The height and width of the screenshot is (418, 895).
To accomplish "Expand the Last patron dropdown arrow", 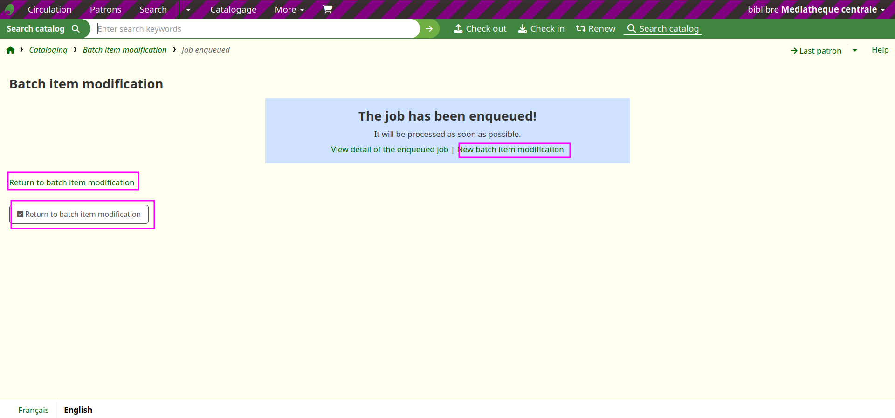I will point(855,50).
